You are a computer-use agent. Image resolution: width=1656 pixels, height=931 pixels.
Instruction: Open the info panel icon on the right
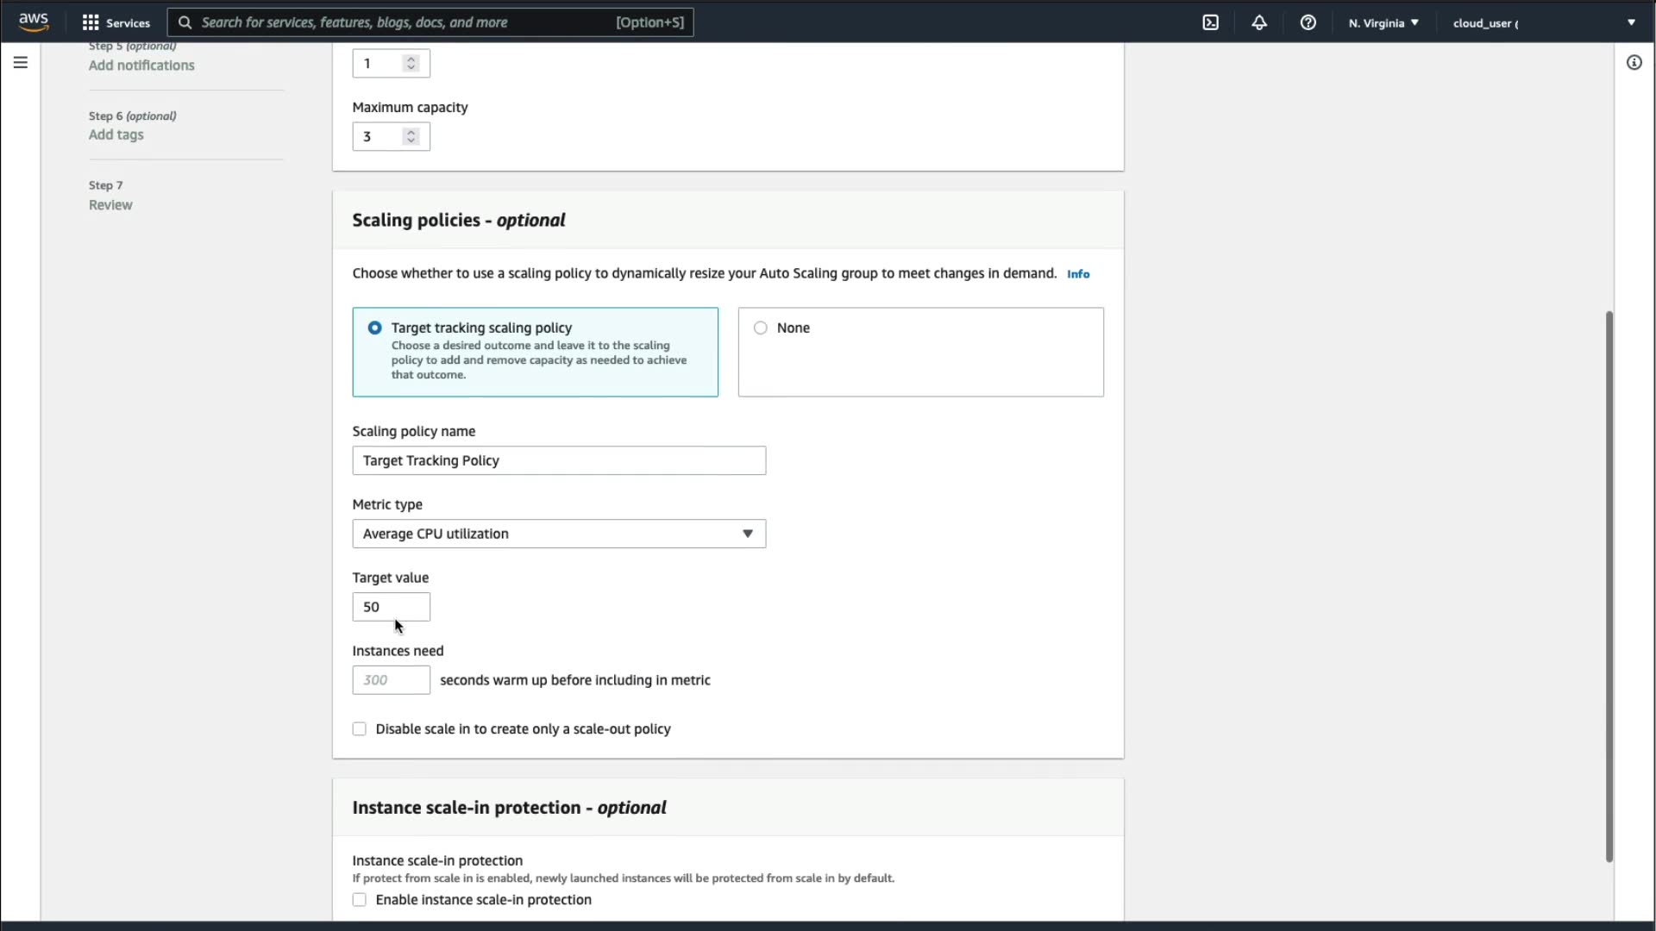point(1634,62)
